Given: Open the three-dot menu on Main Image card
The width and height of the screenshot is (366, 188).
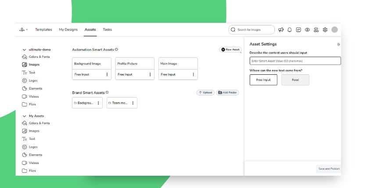Looking at the screenshot, I should (193, 74).
